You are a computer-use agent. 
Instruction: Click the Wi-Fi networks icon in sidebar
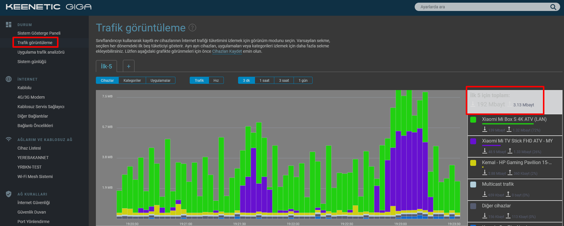(9, 139)
